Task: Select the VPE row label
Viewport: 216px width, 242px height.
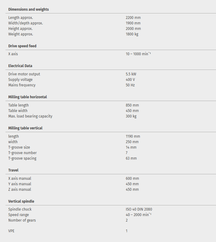Action: (x=11, y=231)
